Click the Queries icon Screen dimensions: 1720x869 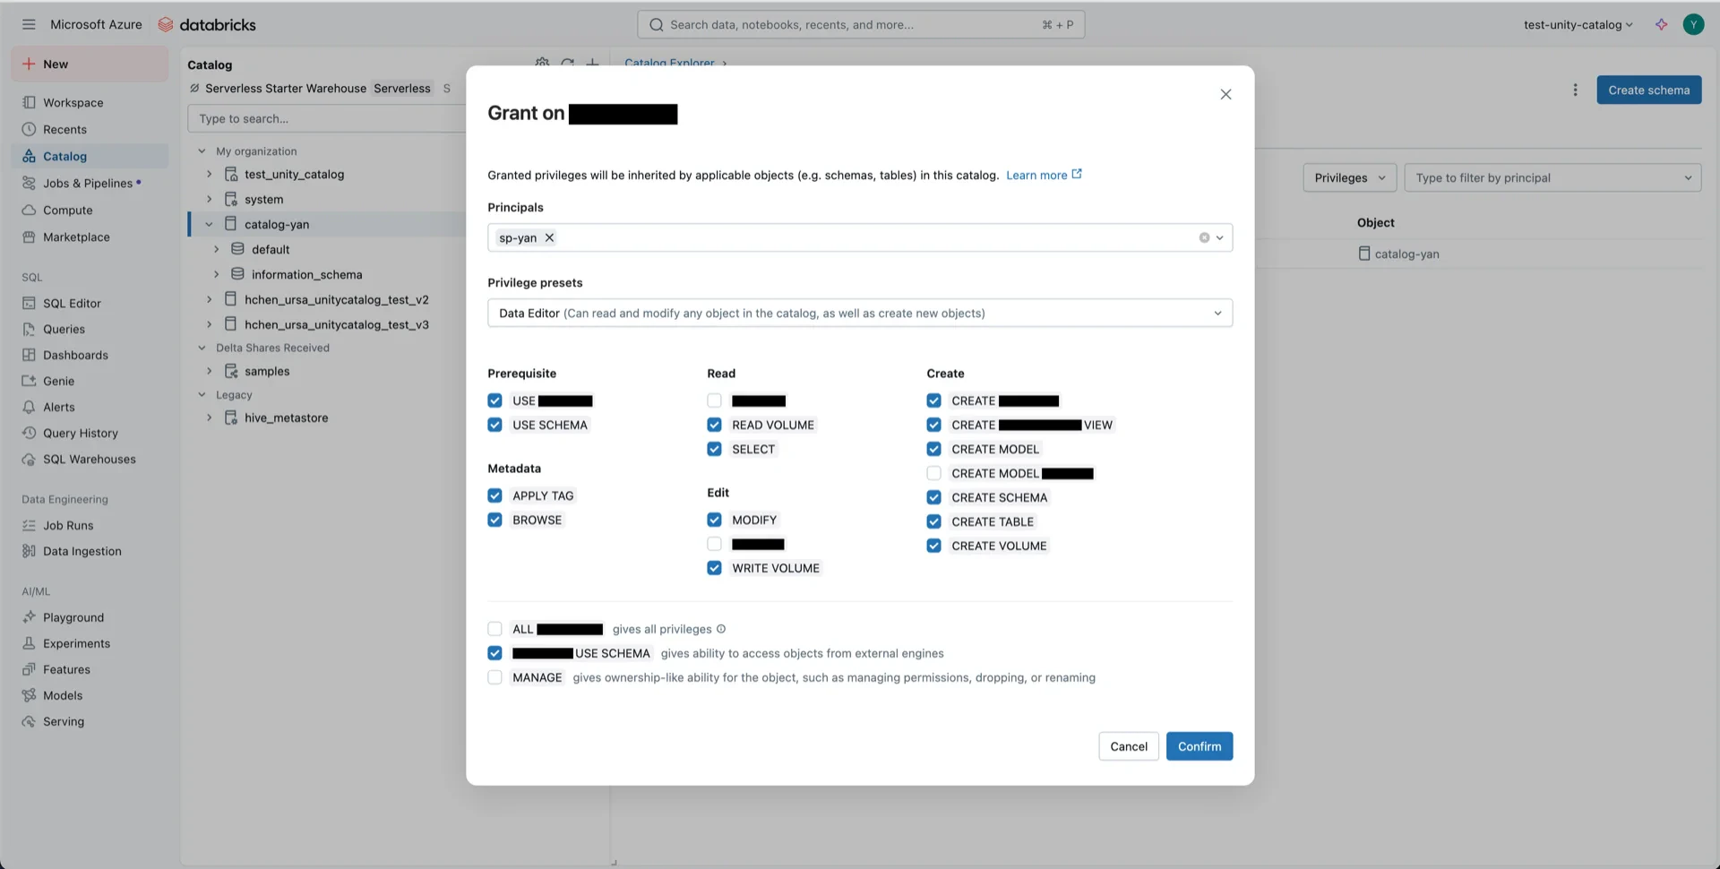tap(29, 329)
